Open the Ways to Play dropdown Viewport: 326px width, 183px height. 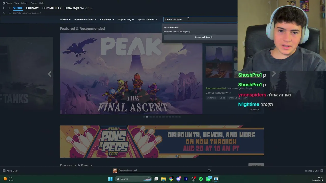[126, 20]
